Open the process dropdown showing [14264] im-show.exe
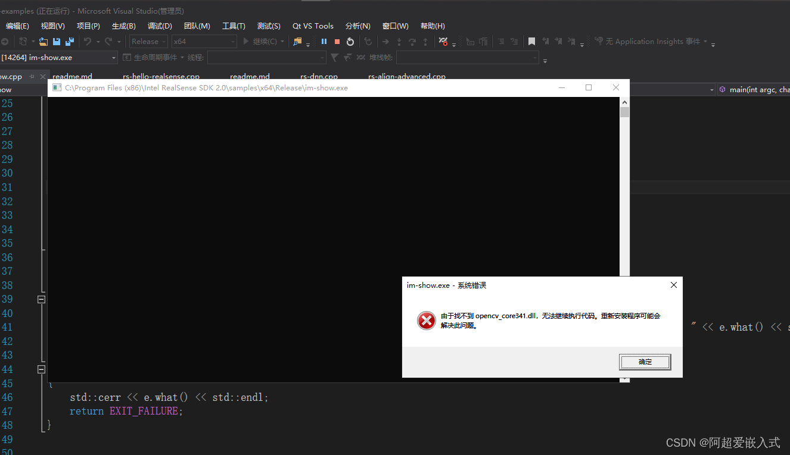This screenshot has height=455, width=790. pos(58,58)
